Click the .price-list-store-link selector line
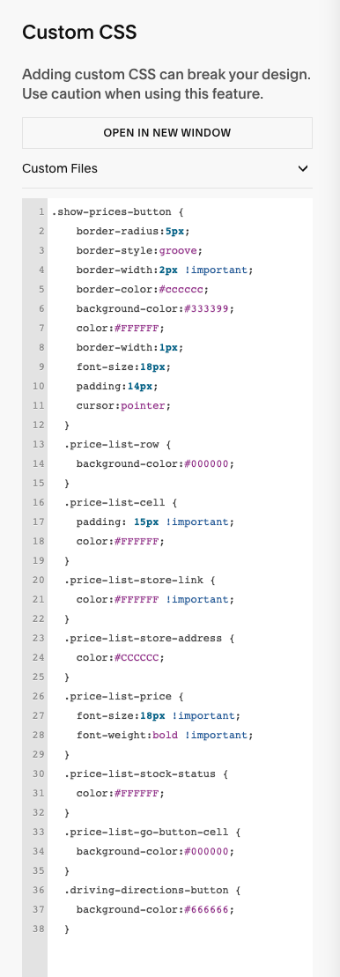The height and width of the screenshot is (977, 340). coord(139,580)
